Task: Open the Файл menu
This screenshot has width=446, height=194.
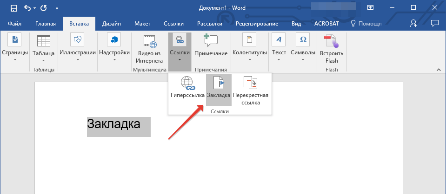Action: pos(15,24)
